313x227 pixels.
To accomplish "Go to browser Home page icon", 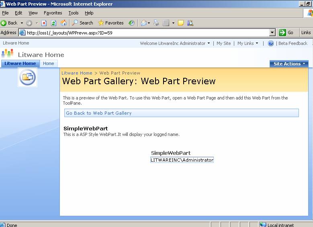I will [63, 23].
